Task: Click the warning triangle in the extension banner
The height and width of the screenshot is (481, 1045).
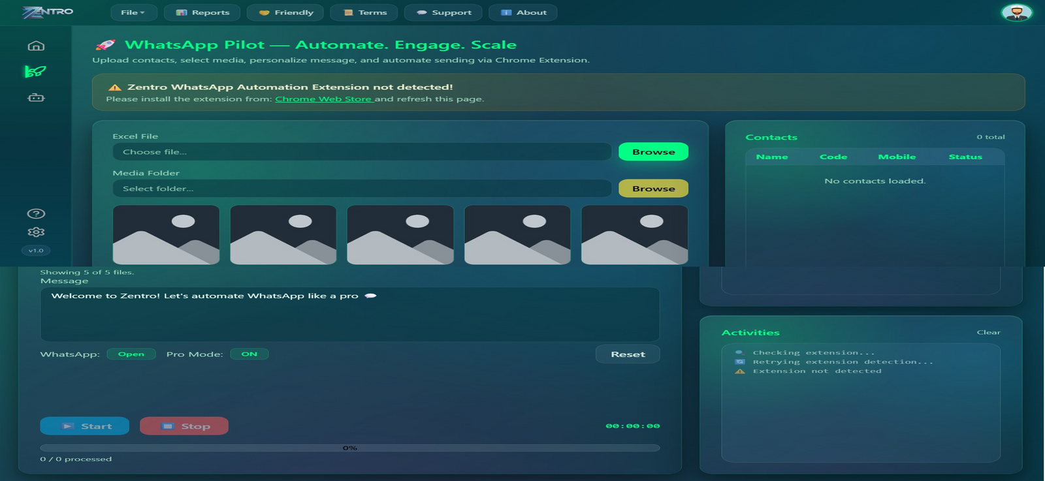Action: [115, 87]
